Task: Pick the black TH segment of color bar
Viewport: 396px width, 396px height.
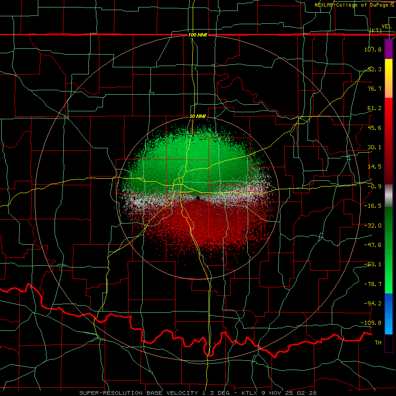Action: pyautogui.click(x=389, y=343)
